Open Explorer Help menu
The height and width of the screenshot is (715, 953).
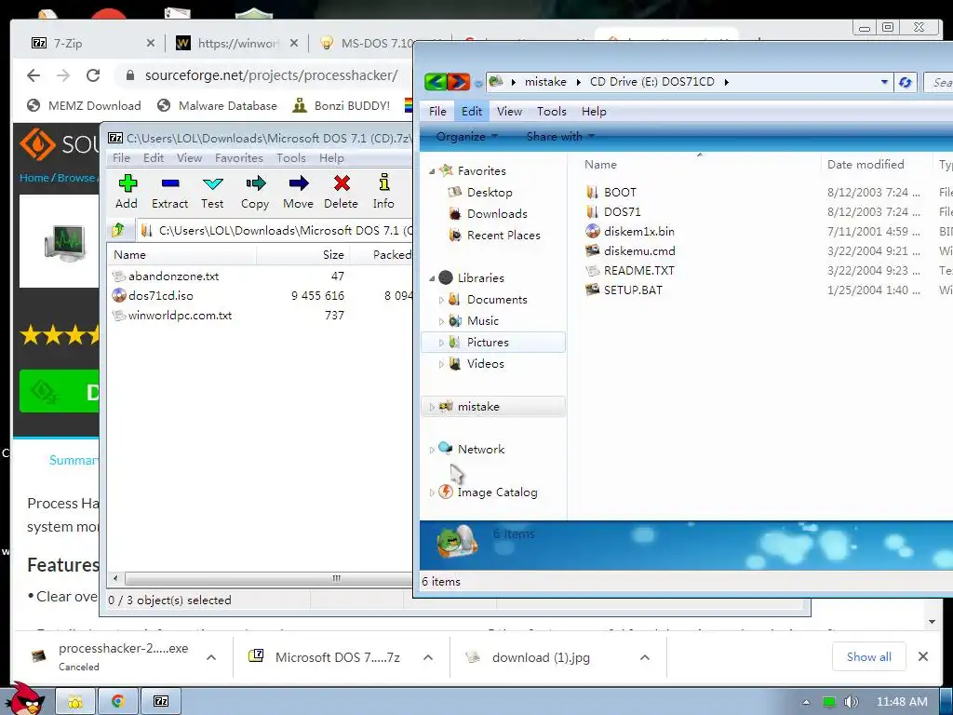coord(594,112)
